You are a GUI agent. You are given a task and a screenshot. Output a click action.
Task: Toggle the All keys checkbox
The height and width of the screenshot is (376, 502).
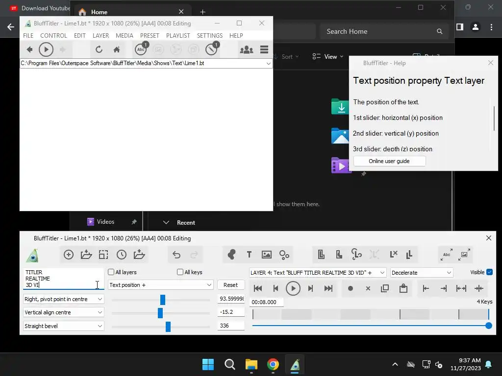pos(180,272)
